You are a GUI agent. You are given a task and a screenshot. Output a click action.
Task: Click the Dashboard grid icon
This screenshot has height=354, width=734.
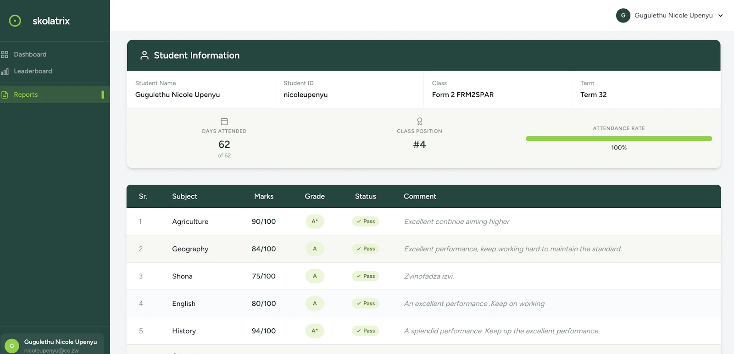[5, 55]
